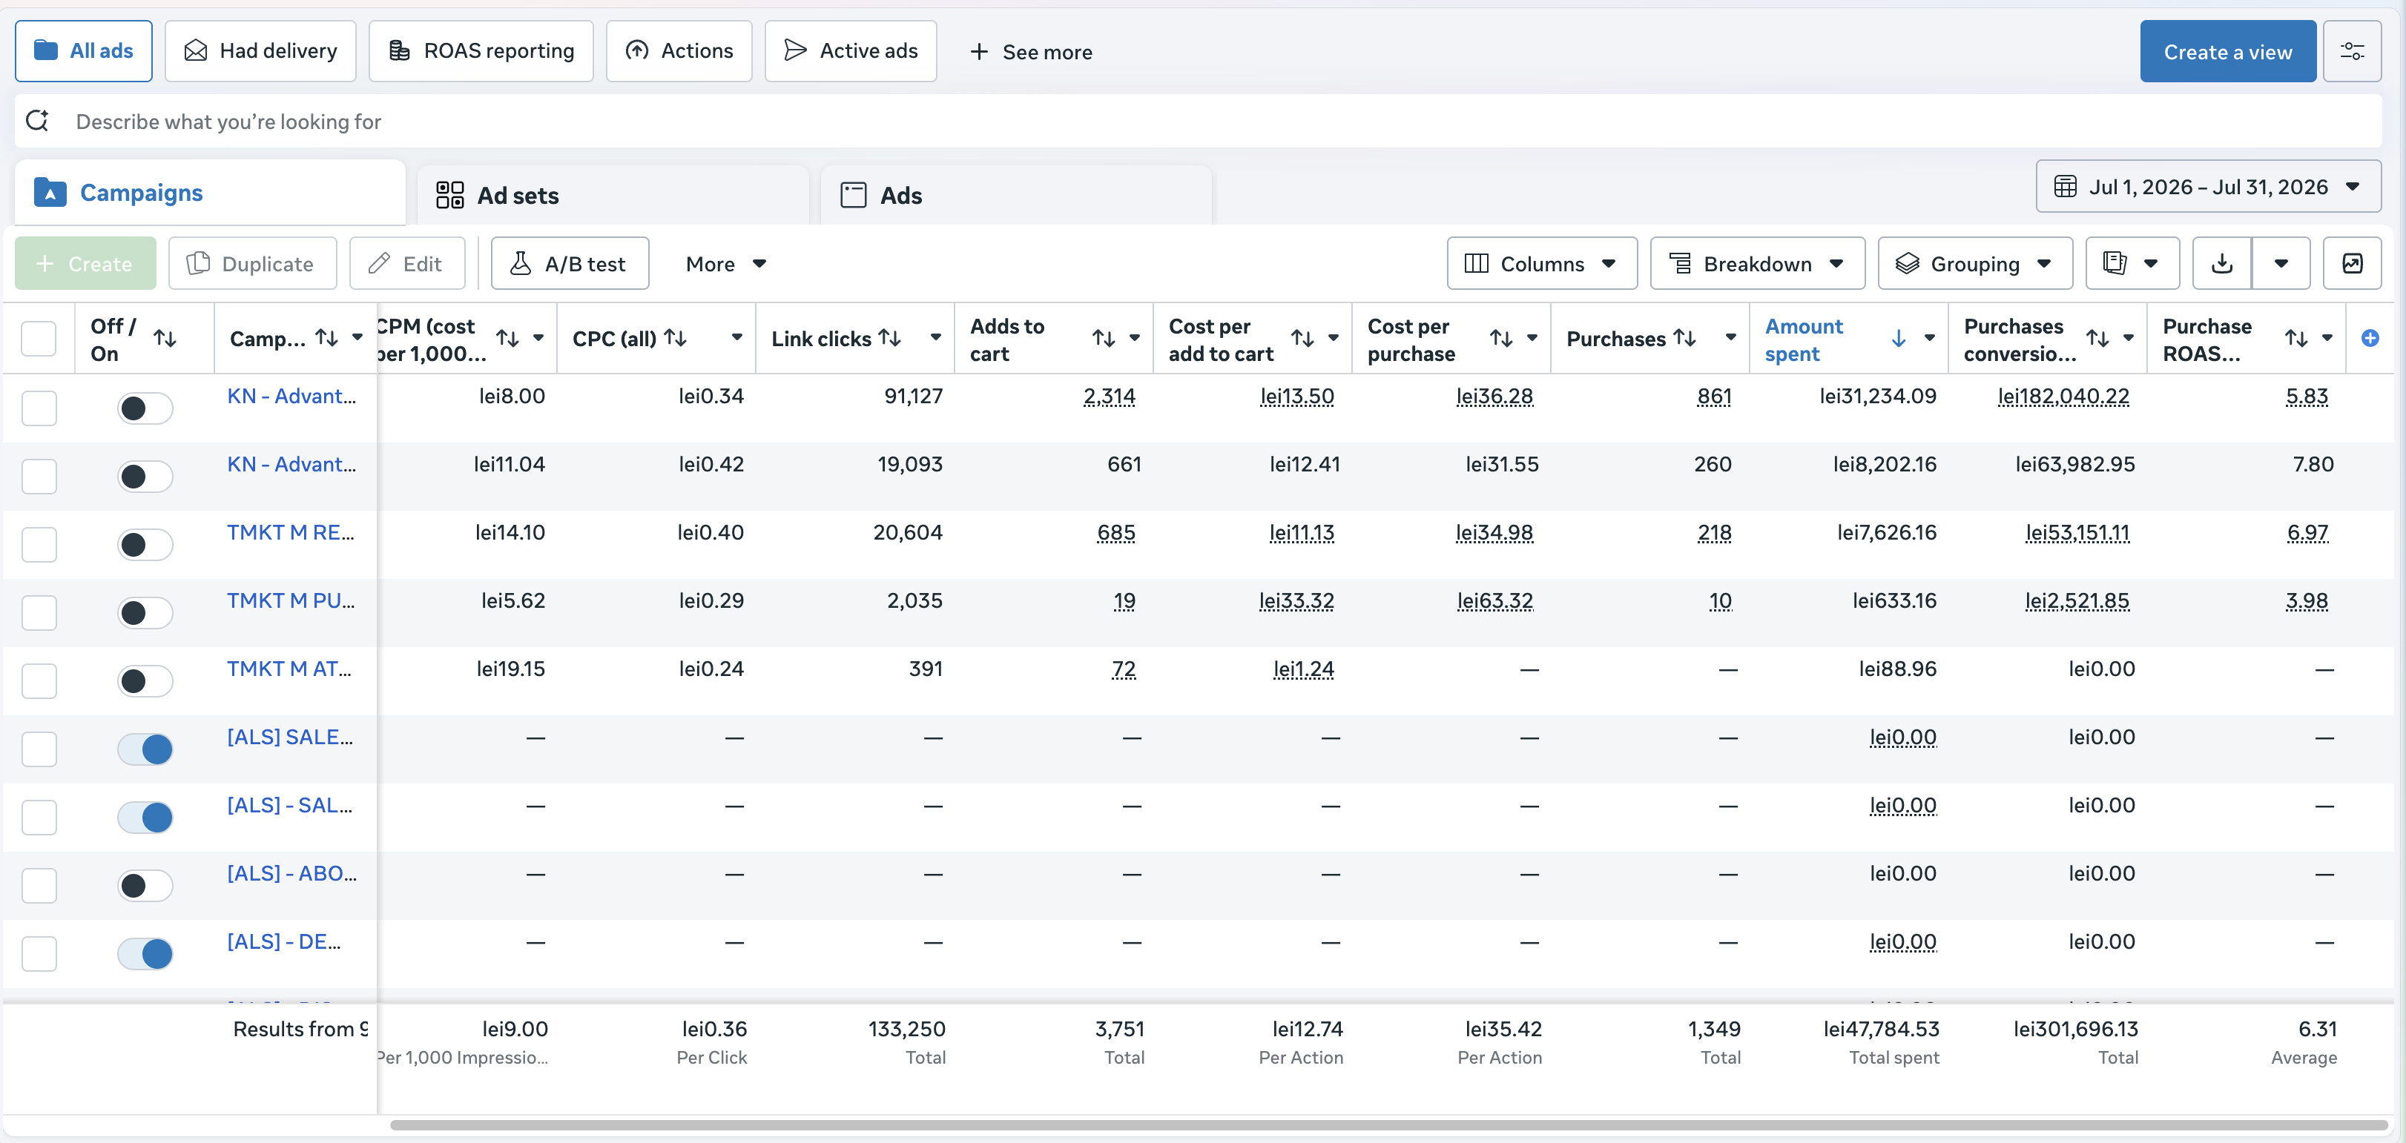Click the charts view icon button
This screenshot has width=2406, height=1143.
click(x=2352, y=265)
